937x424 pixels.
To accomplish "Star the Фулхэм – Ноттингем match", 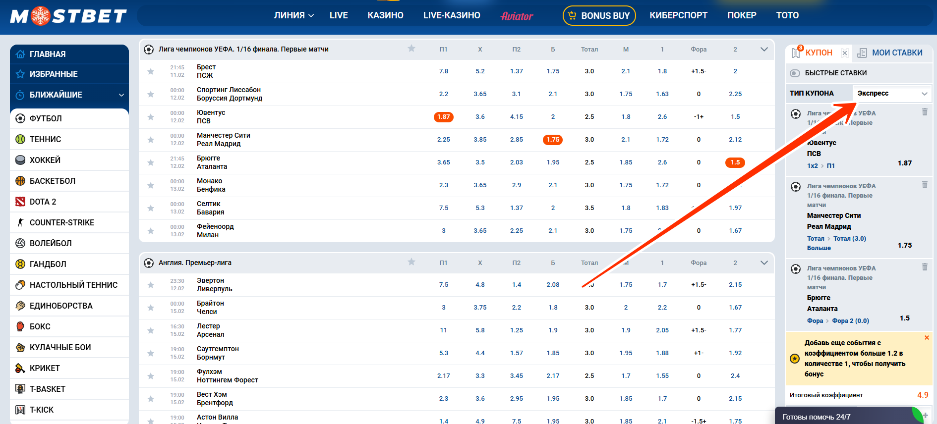I will click(151, 376).
